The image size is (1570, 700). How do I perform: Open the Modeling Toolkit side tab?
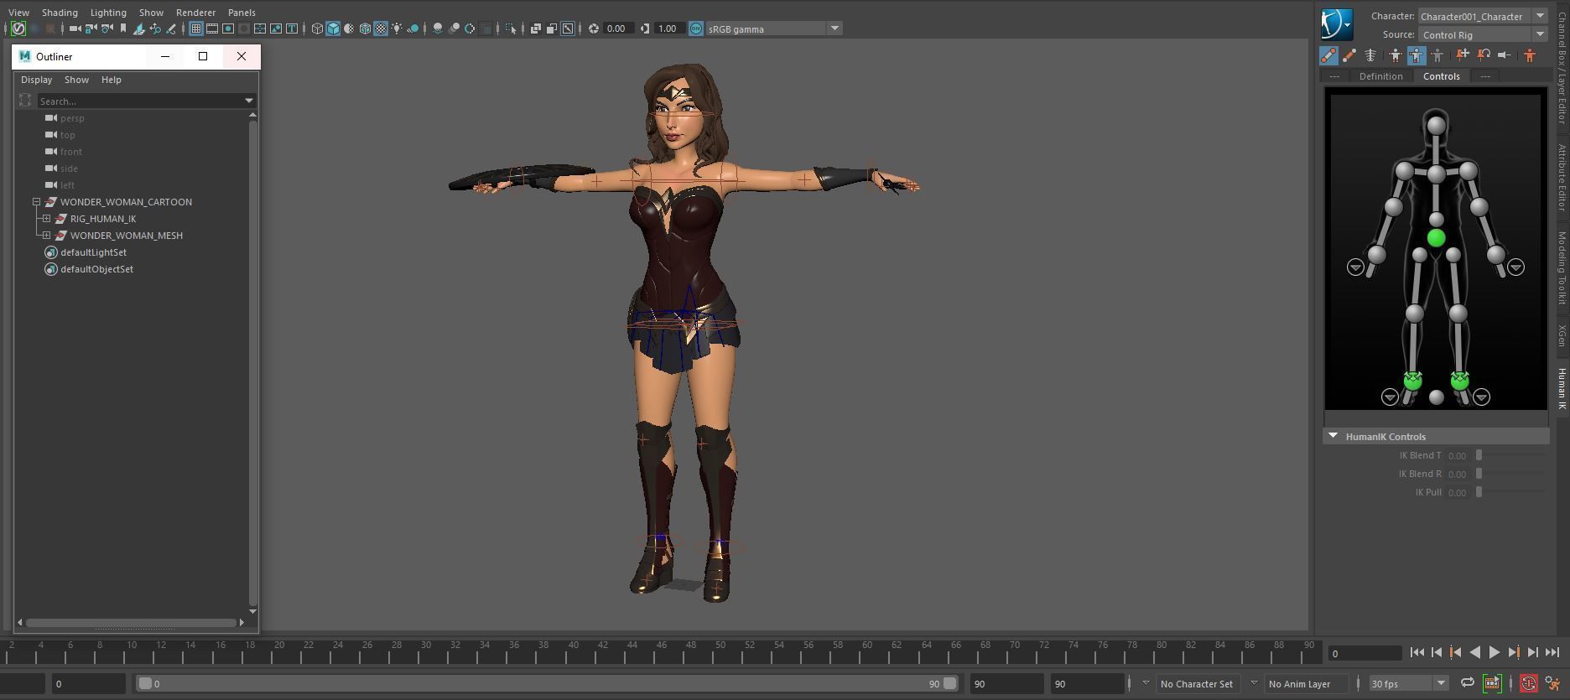point(1562,268)
